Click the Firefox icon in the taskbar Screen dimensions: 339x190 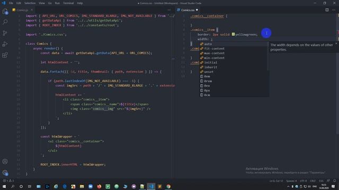[x=99, y=186]
